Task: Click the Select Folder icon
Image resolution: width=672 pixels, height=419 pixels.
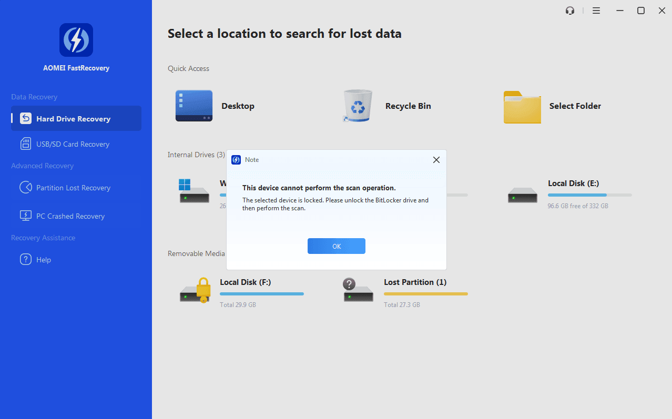Action: pyautogui.click(x=522, y=107)
